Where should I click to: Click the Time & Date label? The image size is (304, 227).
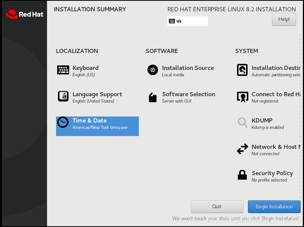(90, 121)
